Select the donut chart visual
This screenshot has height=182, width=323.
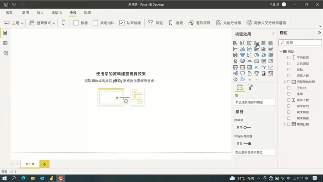point(264,55)
